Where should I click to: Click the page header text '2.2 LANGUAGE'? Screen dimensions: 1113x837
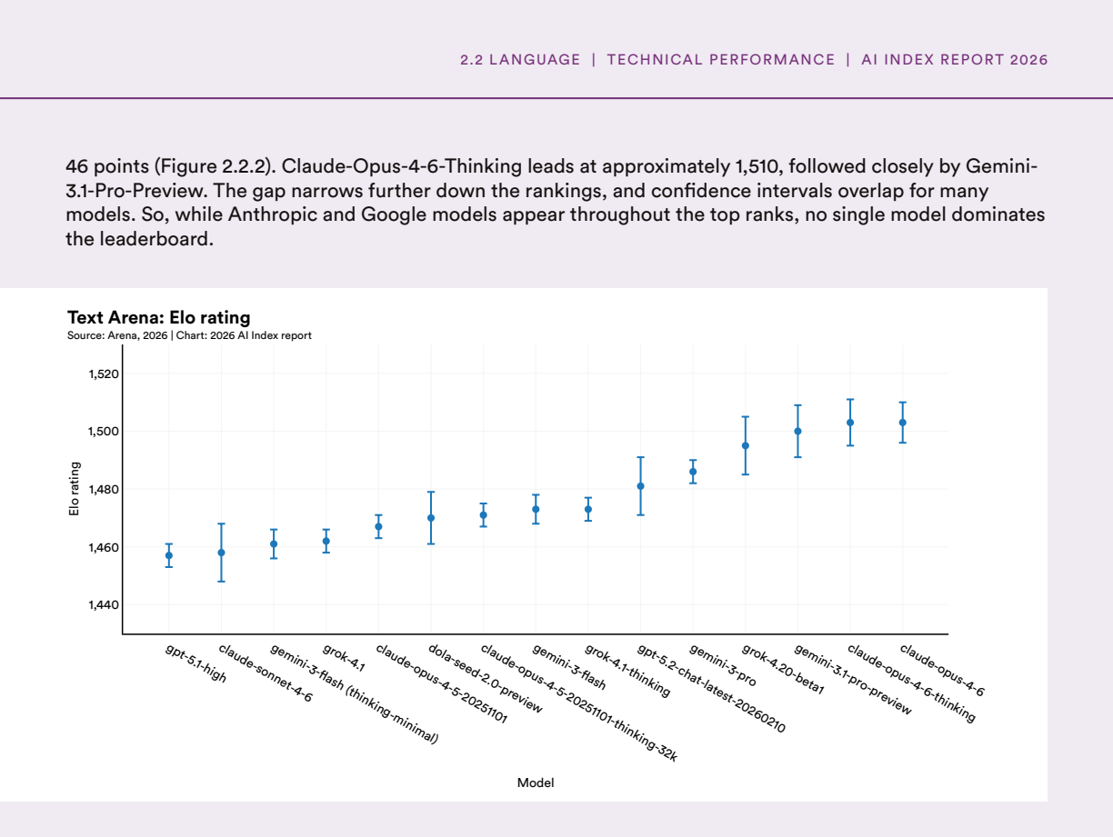(520, 60)
